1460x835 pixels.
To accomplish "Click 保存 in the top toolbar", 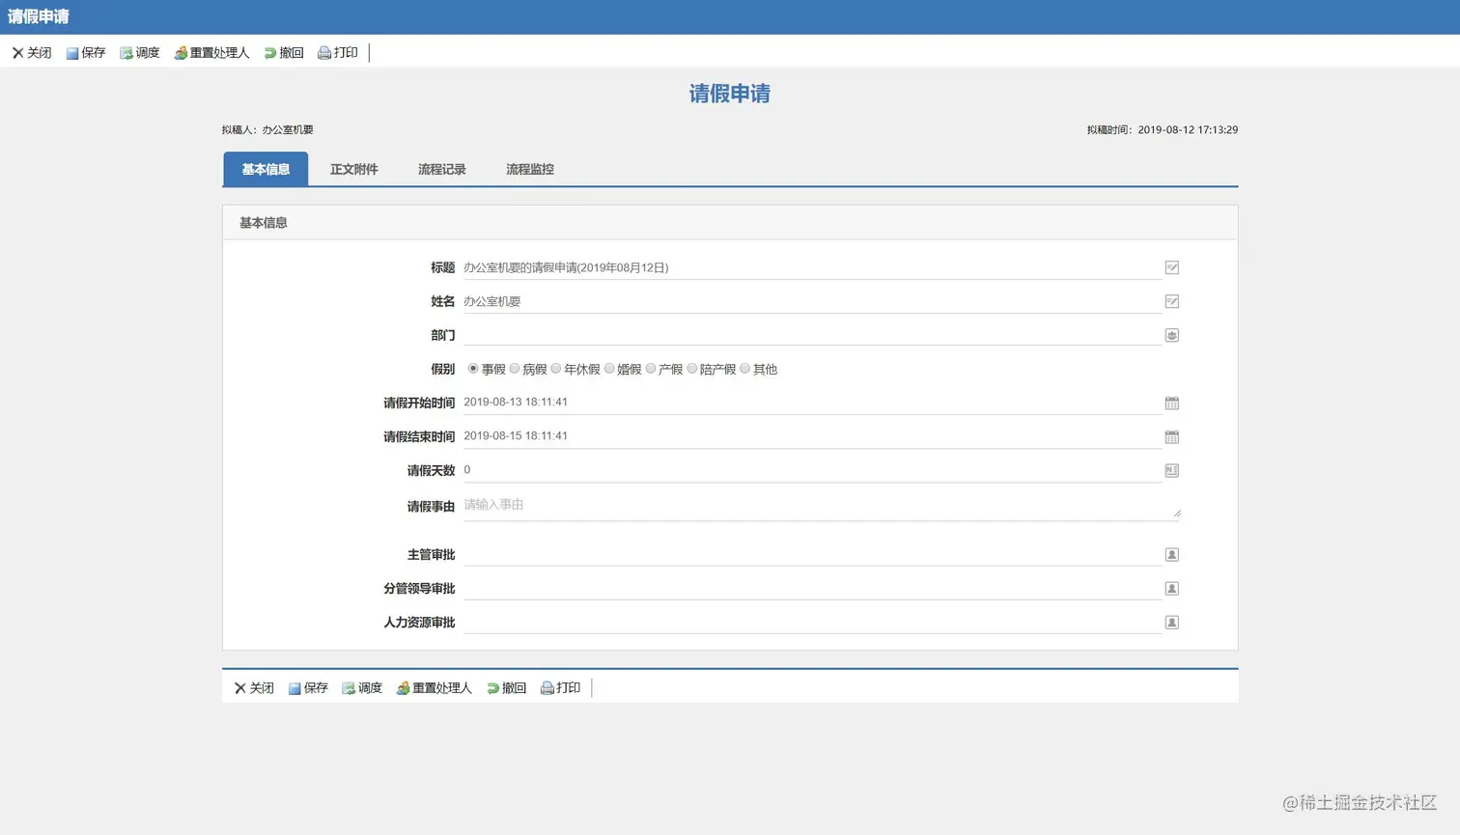I will point(86,53).
